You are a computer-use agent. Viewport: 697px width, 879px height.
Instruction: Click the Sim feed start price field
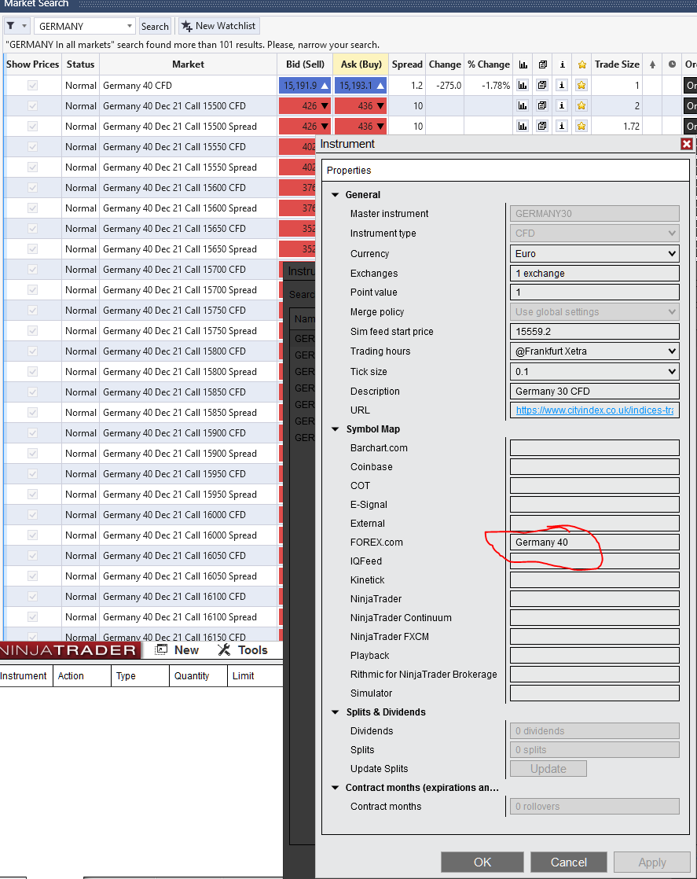[x=595, y=331]
